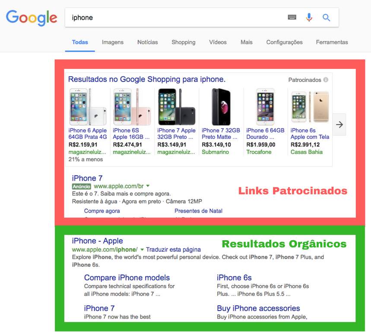Click the Traduzir esta página link
This screenshot has width=371, height=332.
[x=173, y=250]
